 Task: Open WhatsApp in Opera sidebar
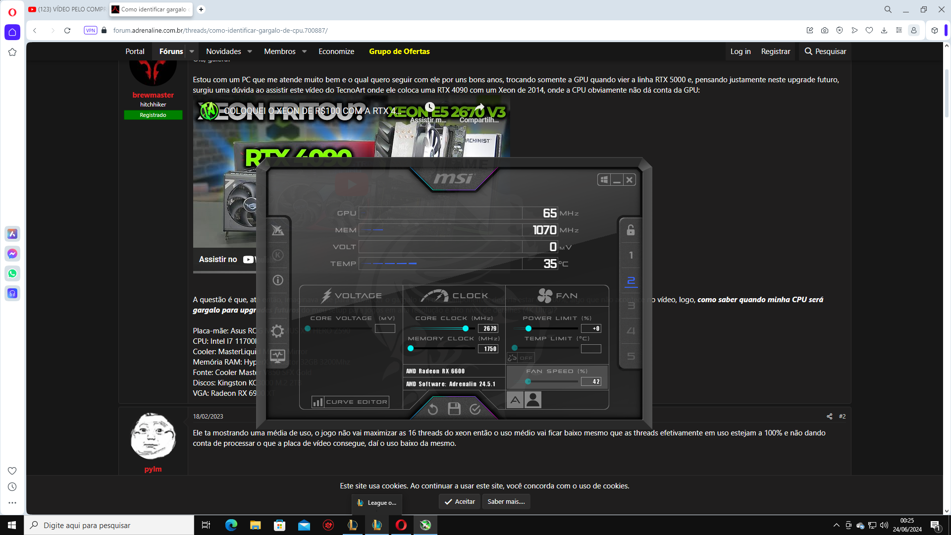pos(12,273)
